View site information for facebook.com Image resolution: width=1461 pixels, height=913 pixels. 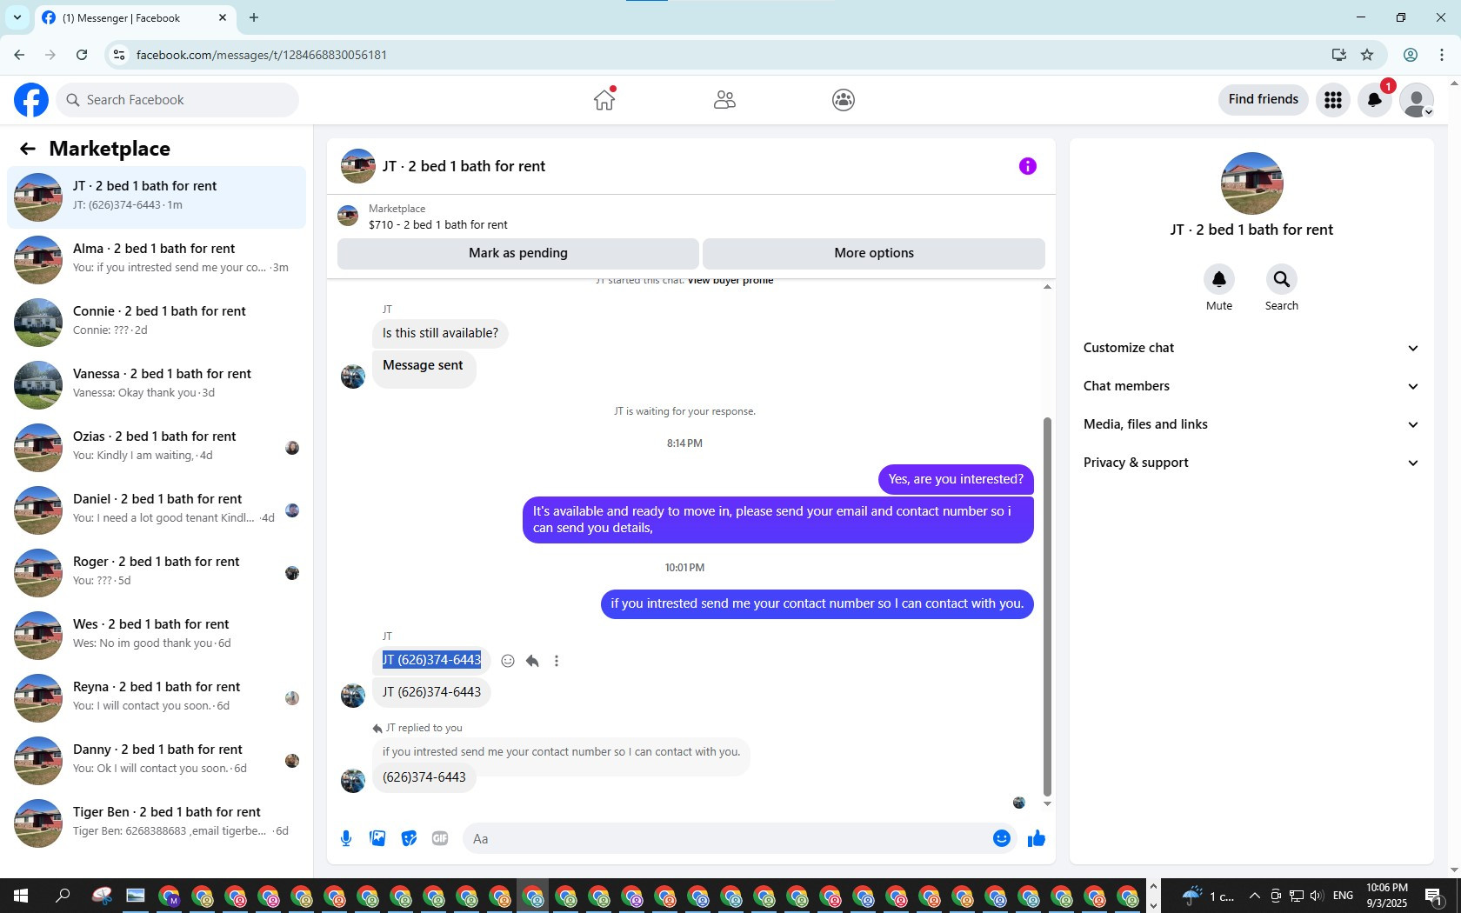point(119,55)
